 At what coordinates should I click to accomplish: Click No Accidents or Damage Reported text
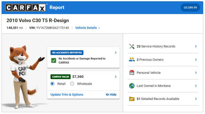pos(82,60)
